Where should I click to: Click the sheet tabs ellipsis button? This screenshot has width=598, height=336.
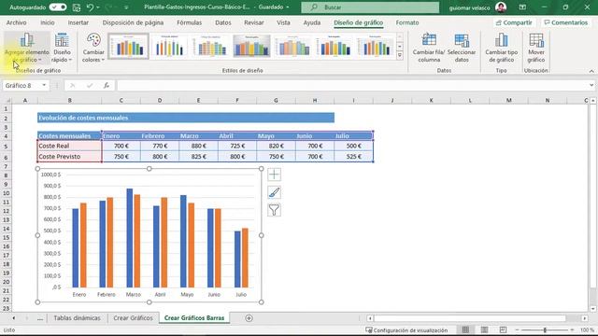coord(40,318)
